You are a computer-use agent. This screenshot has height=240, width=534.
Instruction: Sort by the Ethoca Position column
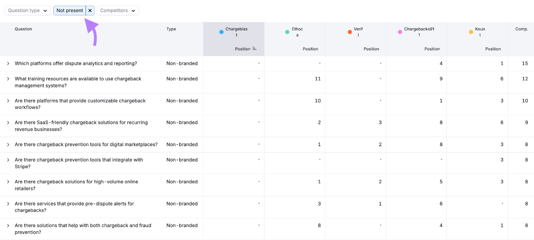click(x=310, y=49)
